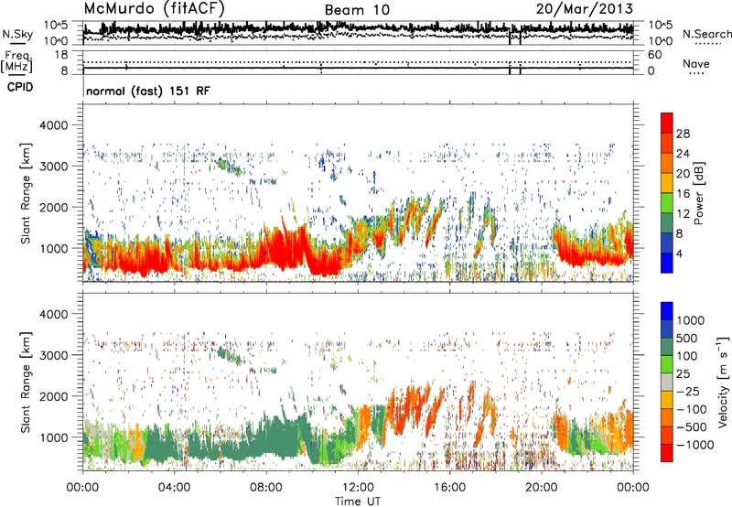Click the 2000 tick of the velocity panel
Image resolution: width=732 pixels, height=507 pixels.
53,396
